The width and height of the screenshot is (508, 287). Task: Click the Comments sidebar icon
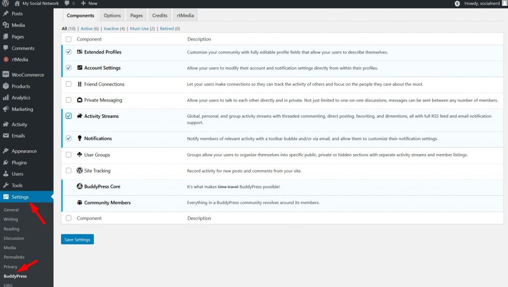[x=6, y=48]
